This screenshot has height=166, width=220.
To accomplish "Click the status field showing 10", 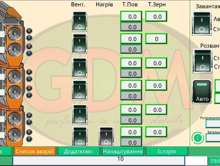I will tap(99, 160).
